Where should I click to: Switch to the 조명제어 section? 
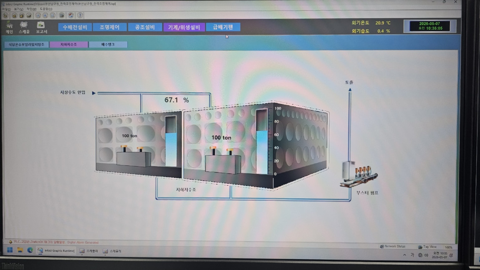click(110, 27)
